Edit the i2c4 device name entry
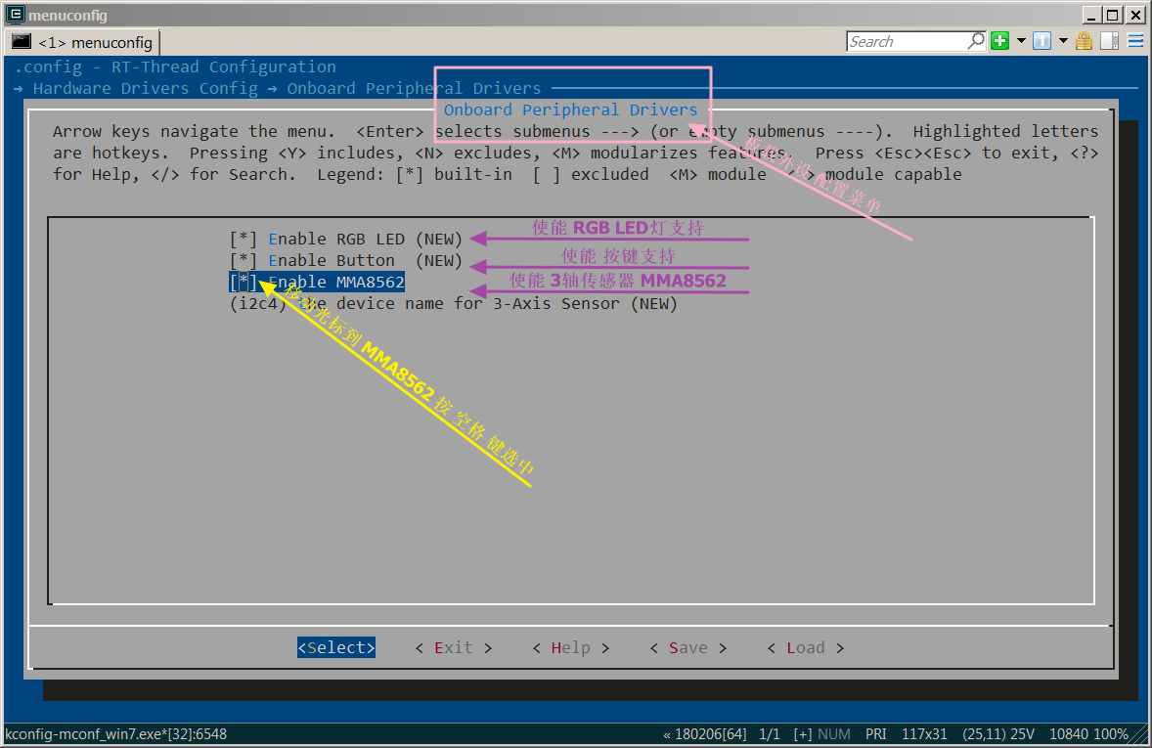1152x748 pixels. click(453, 304)
